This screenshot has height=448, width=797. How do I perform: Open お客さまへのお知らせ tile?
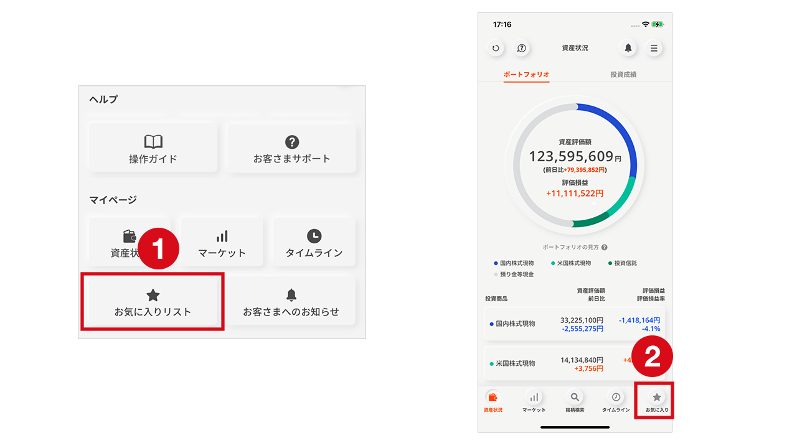[291, 301]
